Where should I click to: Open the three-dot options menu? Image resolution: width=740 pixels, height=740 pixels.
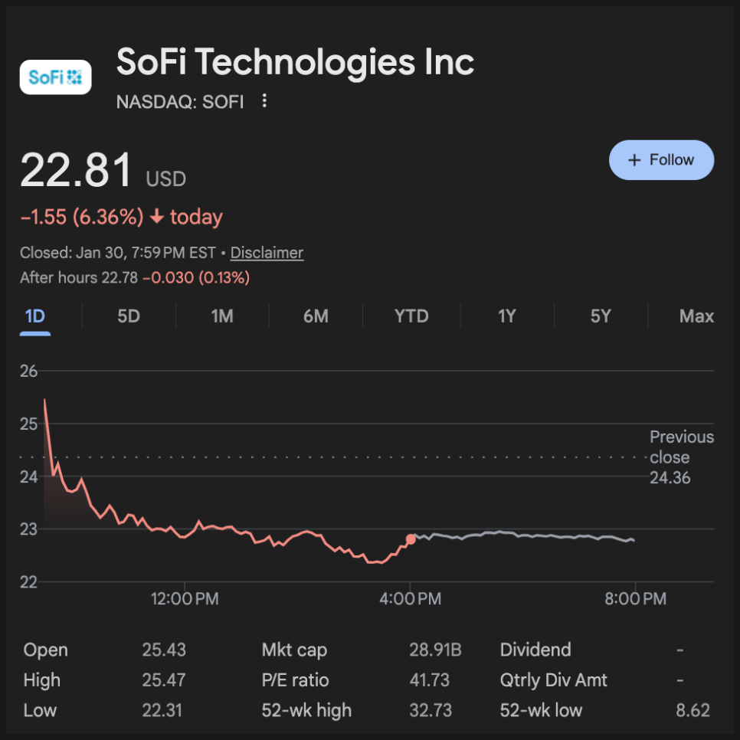coord(264,100)
